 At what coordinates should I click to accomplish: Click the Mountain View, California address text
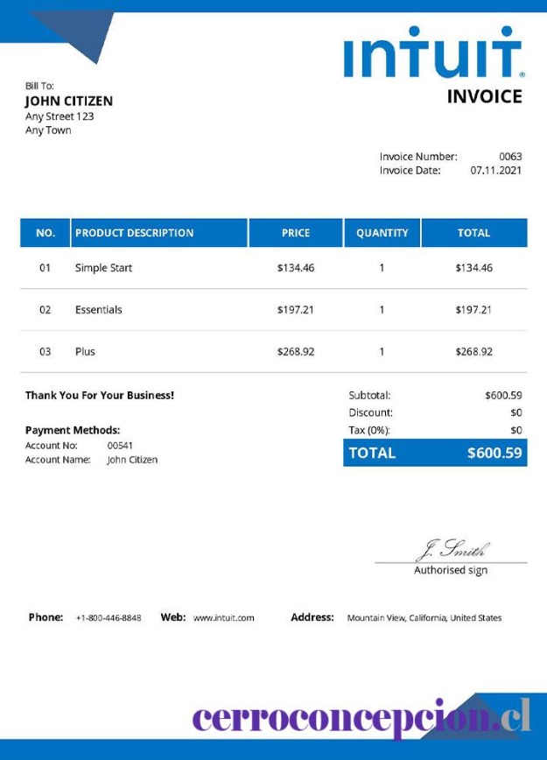click(424, 618)
